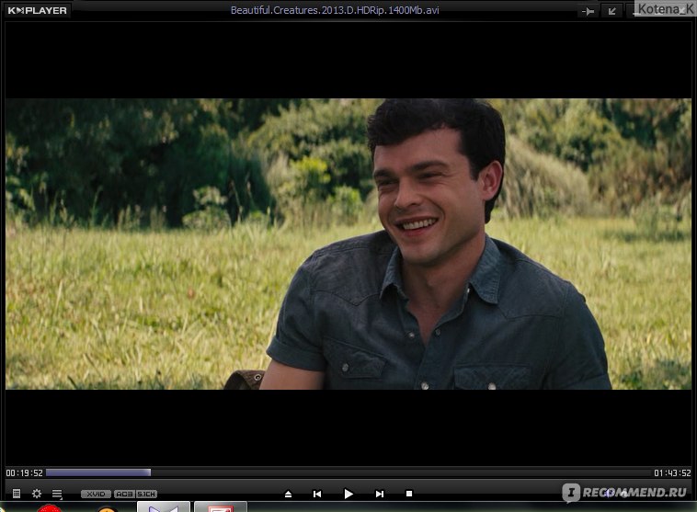Open the KMPlayer logo menu
Image resolution: width=697 pixels, height=512 pixels.
(38, 10)
